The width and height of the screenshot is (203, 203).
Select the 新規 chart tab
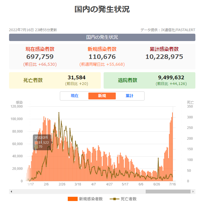(x=102, y=96)
